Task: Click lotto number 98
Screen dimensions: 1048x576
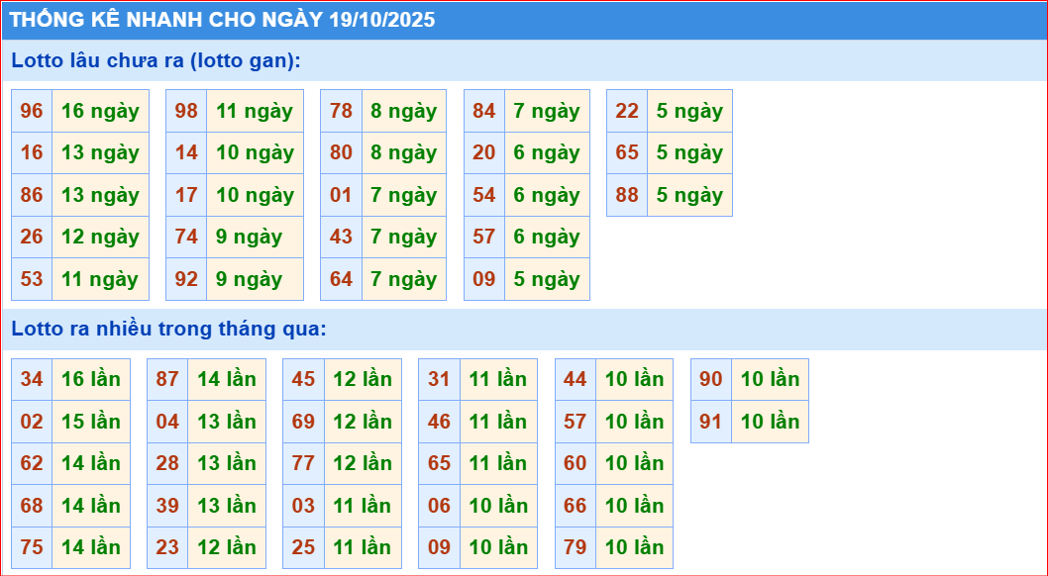Action: [x=186, y=111]
